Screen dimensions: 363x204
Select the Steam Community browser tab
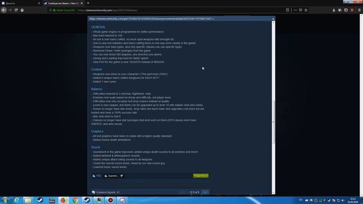(x=64, y=3)
